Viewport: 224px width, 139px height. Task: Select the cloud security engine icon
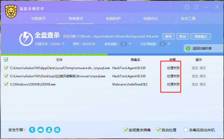(41, 130)
